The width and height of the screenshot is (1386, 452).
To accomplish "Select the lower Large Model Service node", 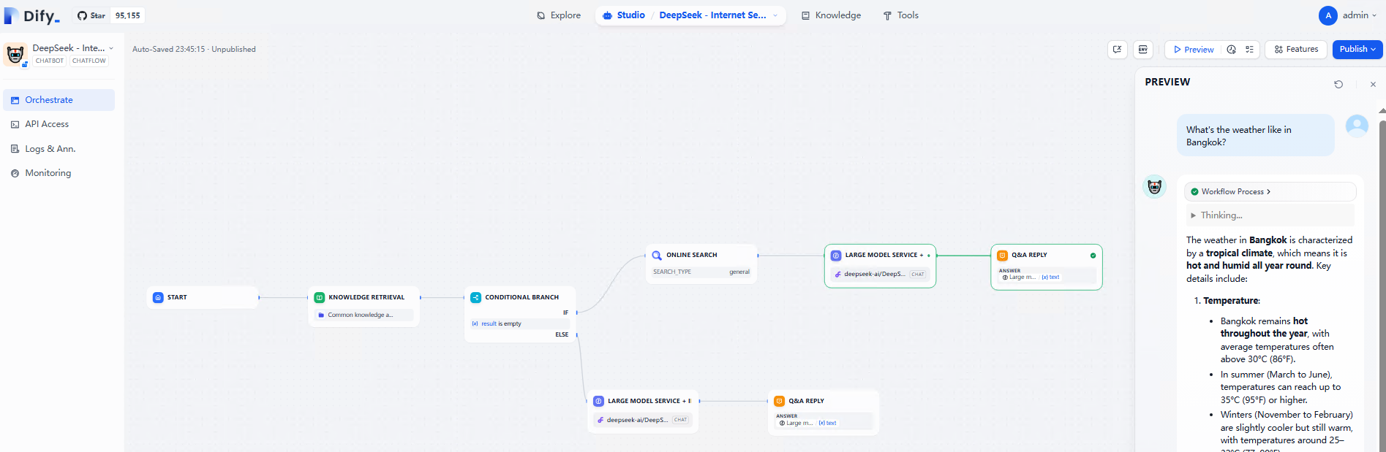I will click(x=643, y=412).
